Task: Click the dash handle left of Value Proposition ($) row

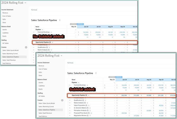Action: 70,105
